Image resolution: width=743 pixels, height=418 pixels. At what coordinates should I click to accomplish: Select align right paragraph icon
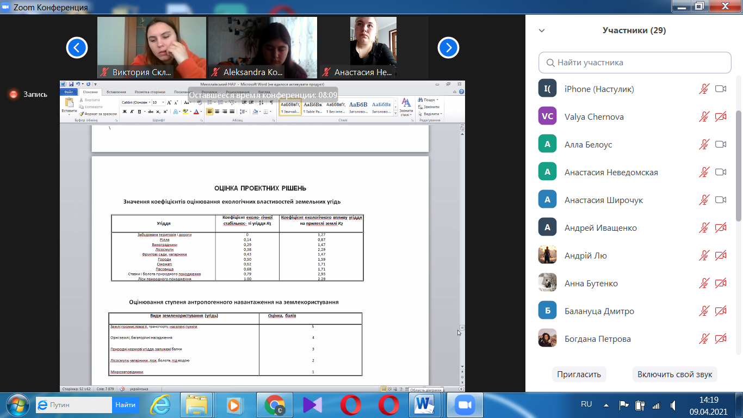pyautogui.click(x=225, y=112)
